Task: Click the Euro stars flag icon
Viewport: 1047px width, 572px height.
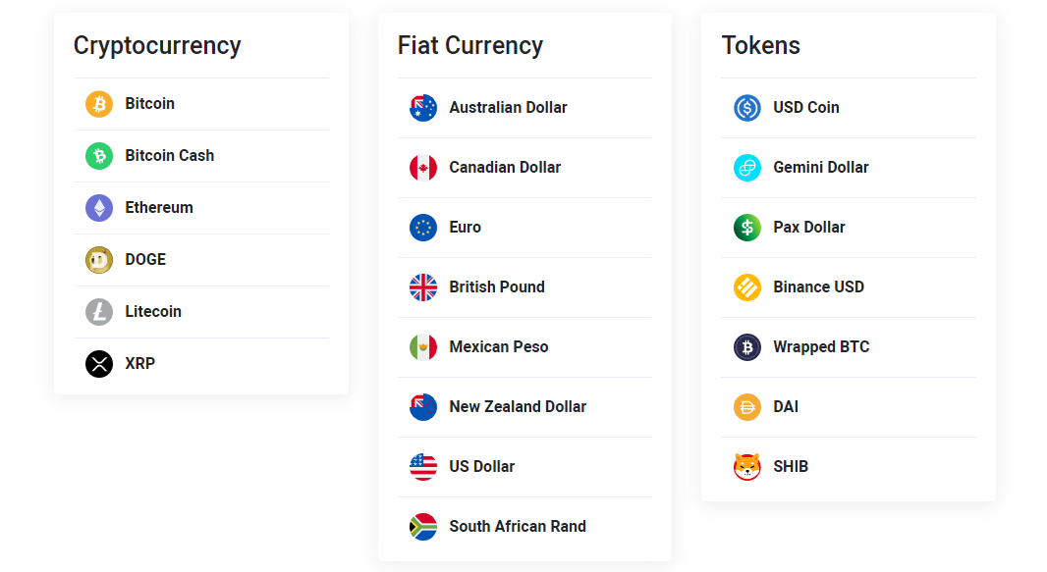Action: (x=423, y=228)
